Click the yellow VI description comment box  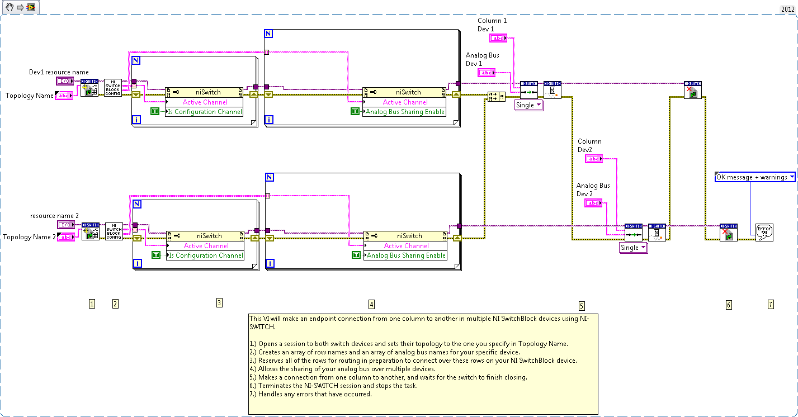tap(423, 364)
